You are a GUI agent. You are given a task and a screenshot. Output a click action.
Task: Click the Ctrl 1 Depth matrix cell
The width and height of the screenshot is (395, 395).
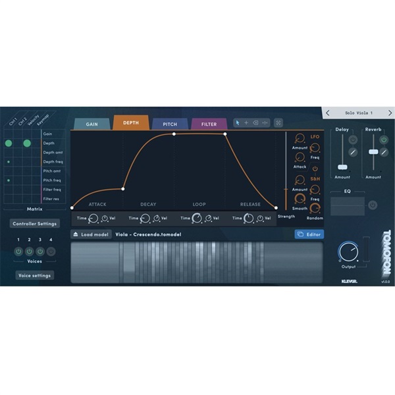[x=9, y=144]
